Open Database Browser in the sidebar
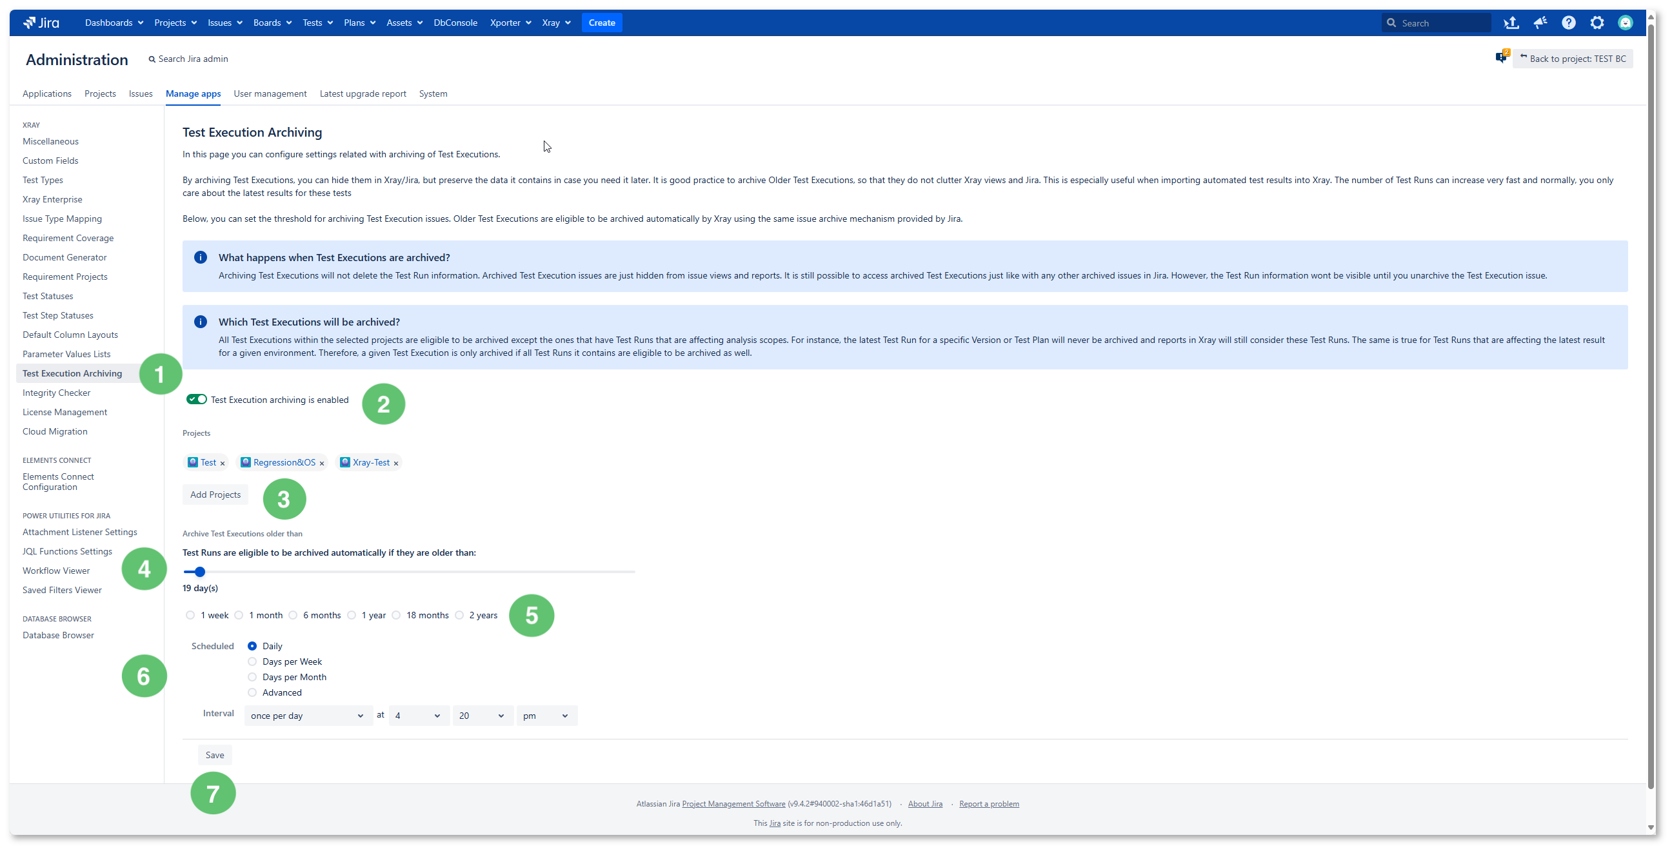This screenshot has height=851, width=1672. click(59, 636)
